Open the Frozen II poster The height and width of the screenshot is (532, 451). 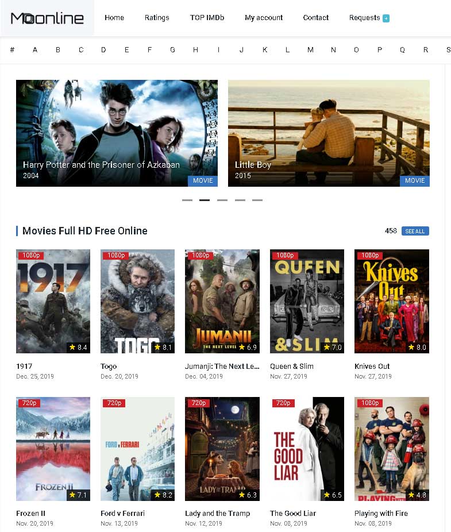click(x=53, y=449)
